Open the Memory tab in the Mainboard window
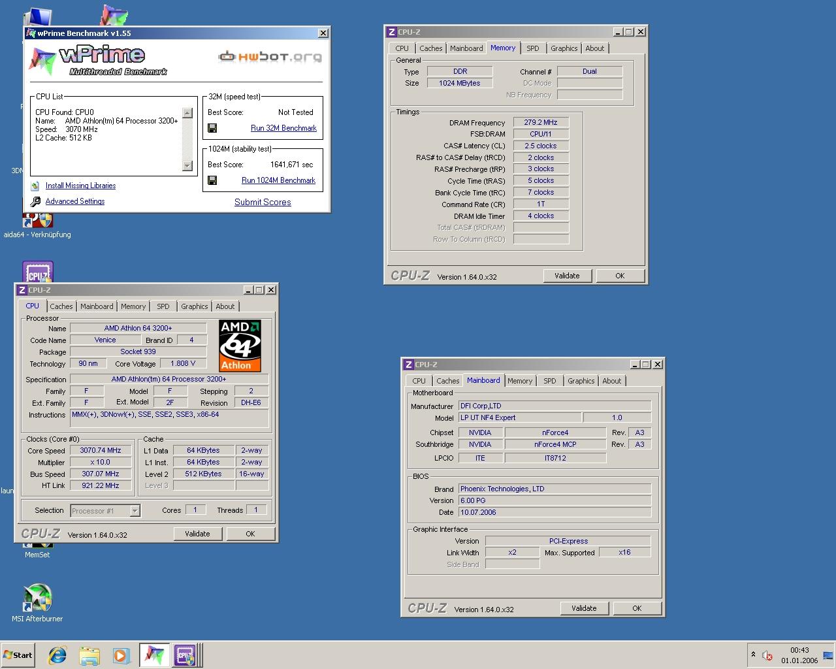Screen dimensions: 836x669 (x=520, y=381)
